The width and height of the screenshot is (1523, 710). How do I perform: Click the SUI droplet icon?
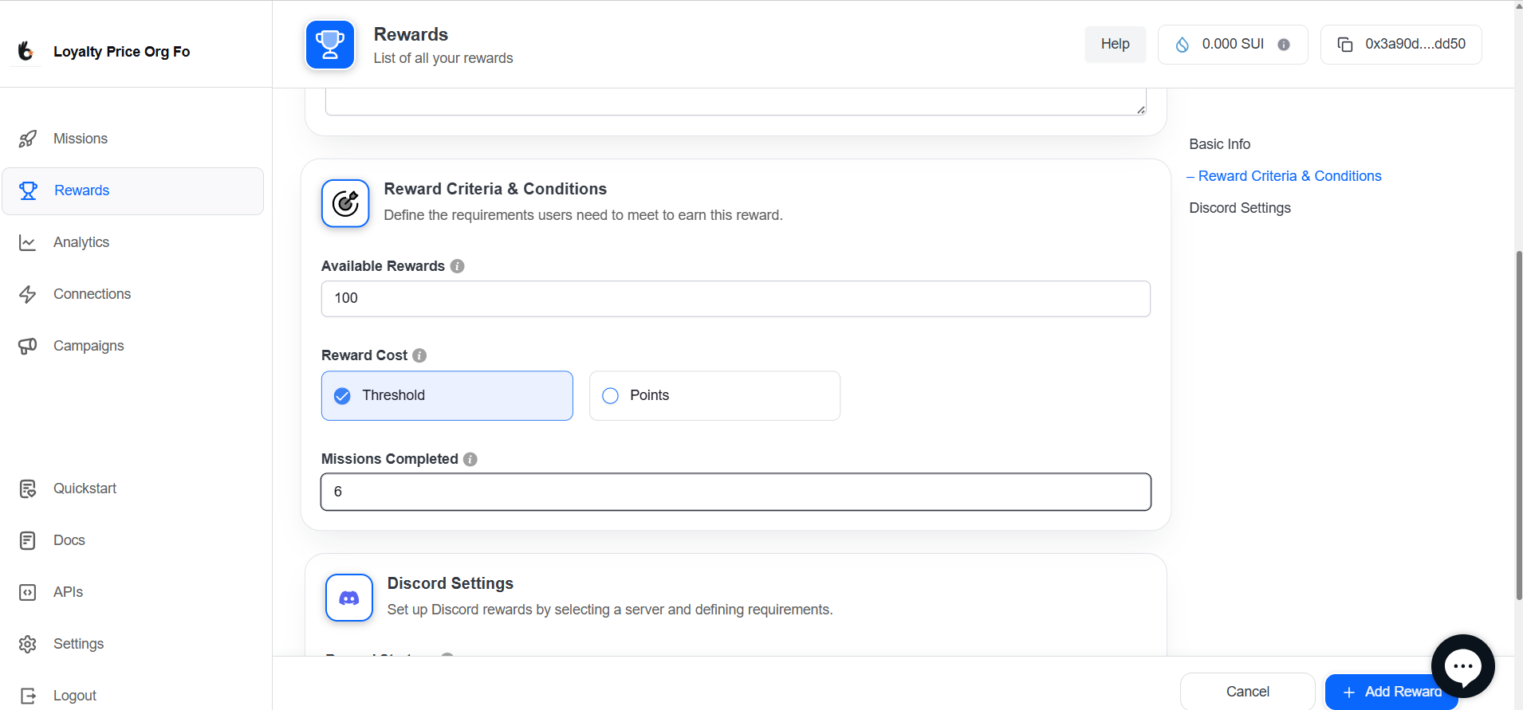pyautogui.click(x=1183, y=45)
